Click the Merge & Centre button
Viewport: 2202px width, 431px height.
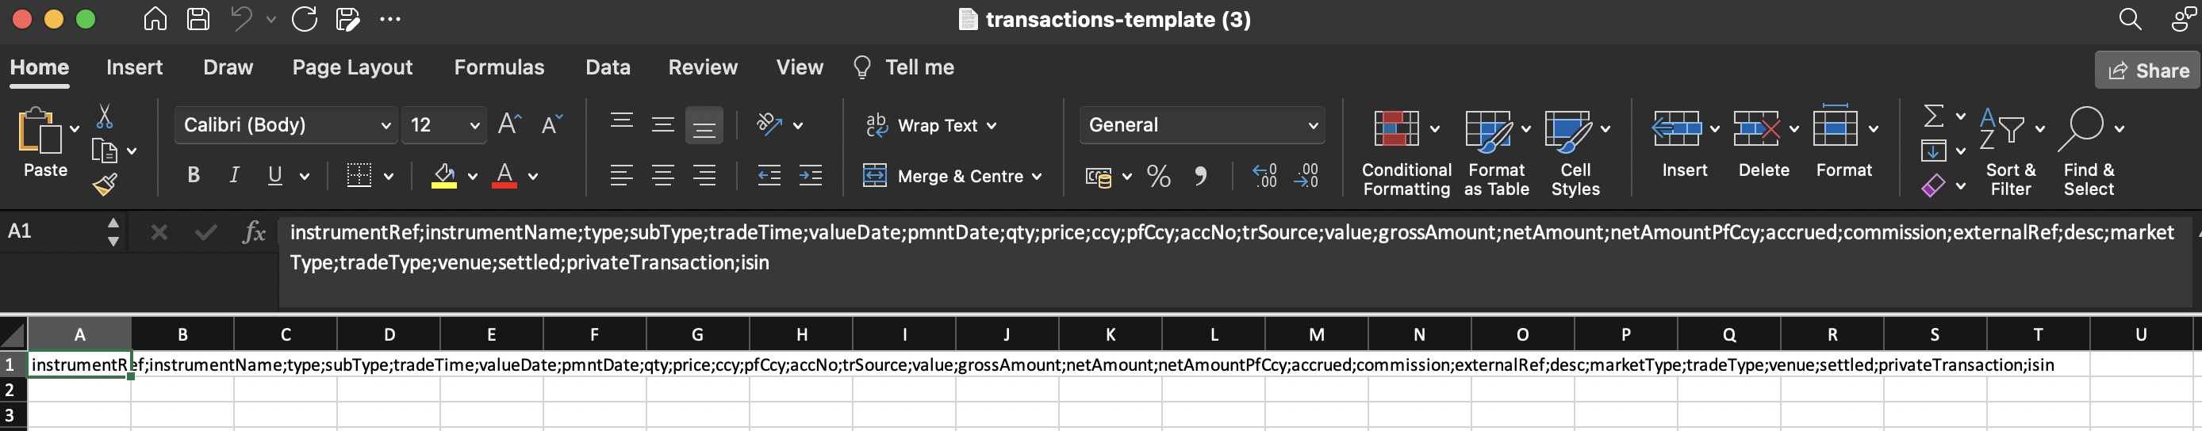point(952,177)
